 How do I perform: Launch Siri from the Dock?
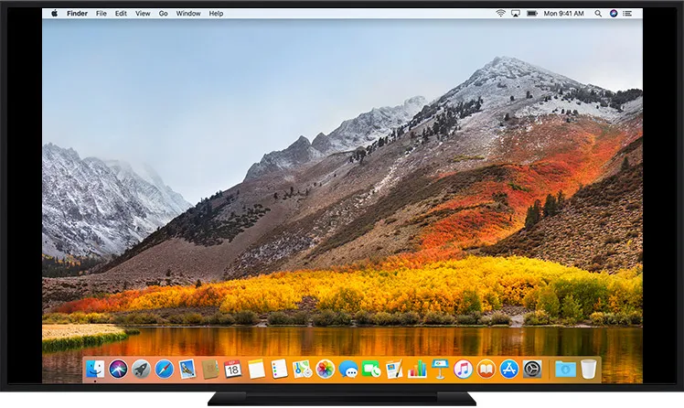118,369
